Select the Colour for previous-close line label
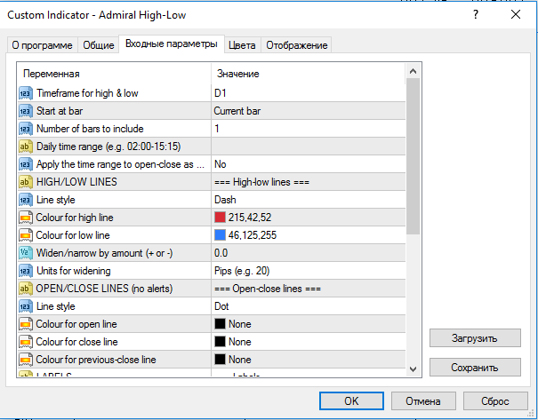Image resolution: width=538 pixels, height=420 pixels. coord(96,360)
